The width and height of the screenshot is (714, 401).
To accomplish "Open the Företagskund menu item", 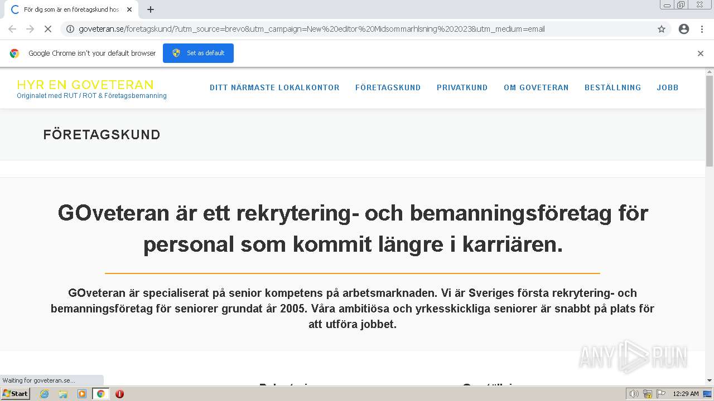I will pyautogui.click(x=388, y=87).
